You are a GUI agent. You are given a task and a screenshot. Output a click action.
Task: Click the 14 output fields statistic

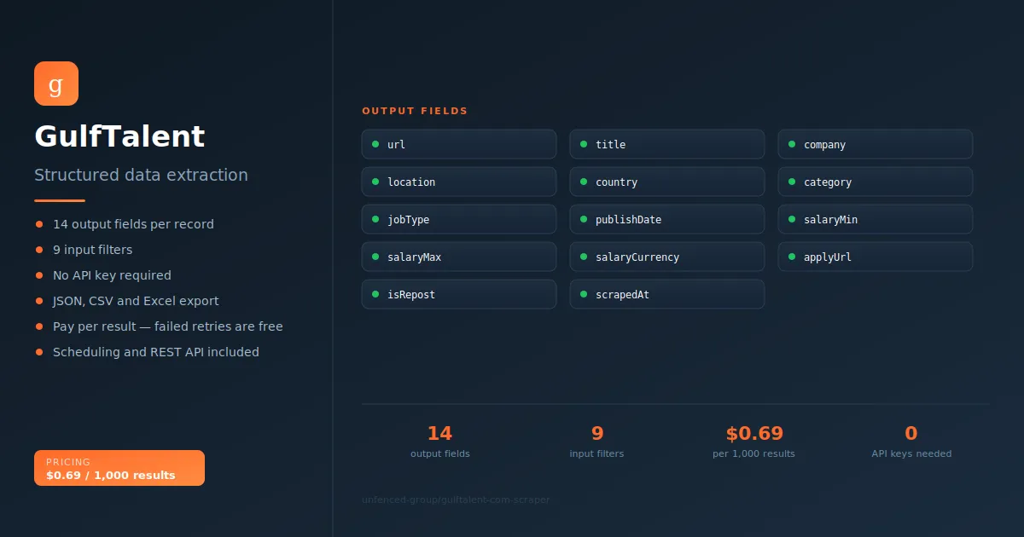tap(439, 442)
